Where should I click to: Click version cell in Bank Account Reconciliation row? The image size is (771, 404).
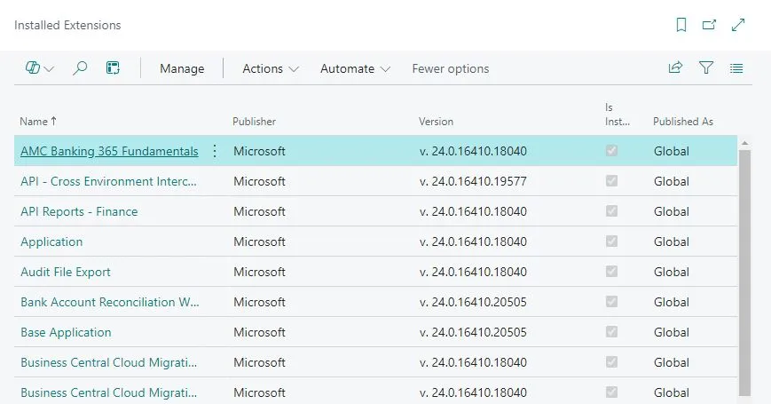[x=473, y=302]
